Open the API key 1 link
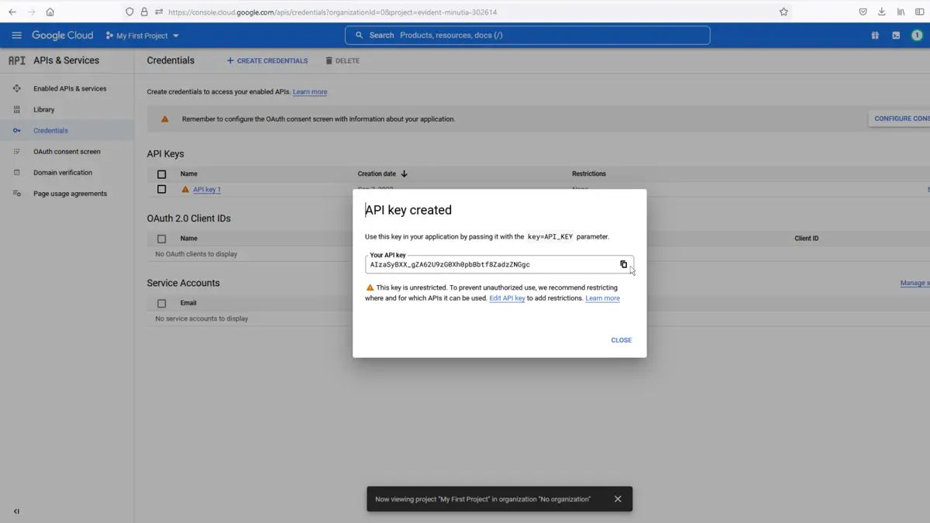This screenshot has width=930, height=523. tap(207, 190)
